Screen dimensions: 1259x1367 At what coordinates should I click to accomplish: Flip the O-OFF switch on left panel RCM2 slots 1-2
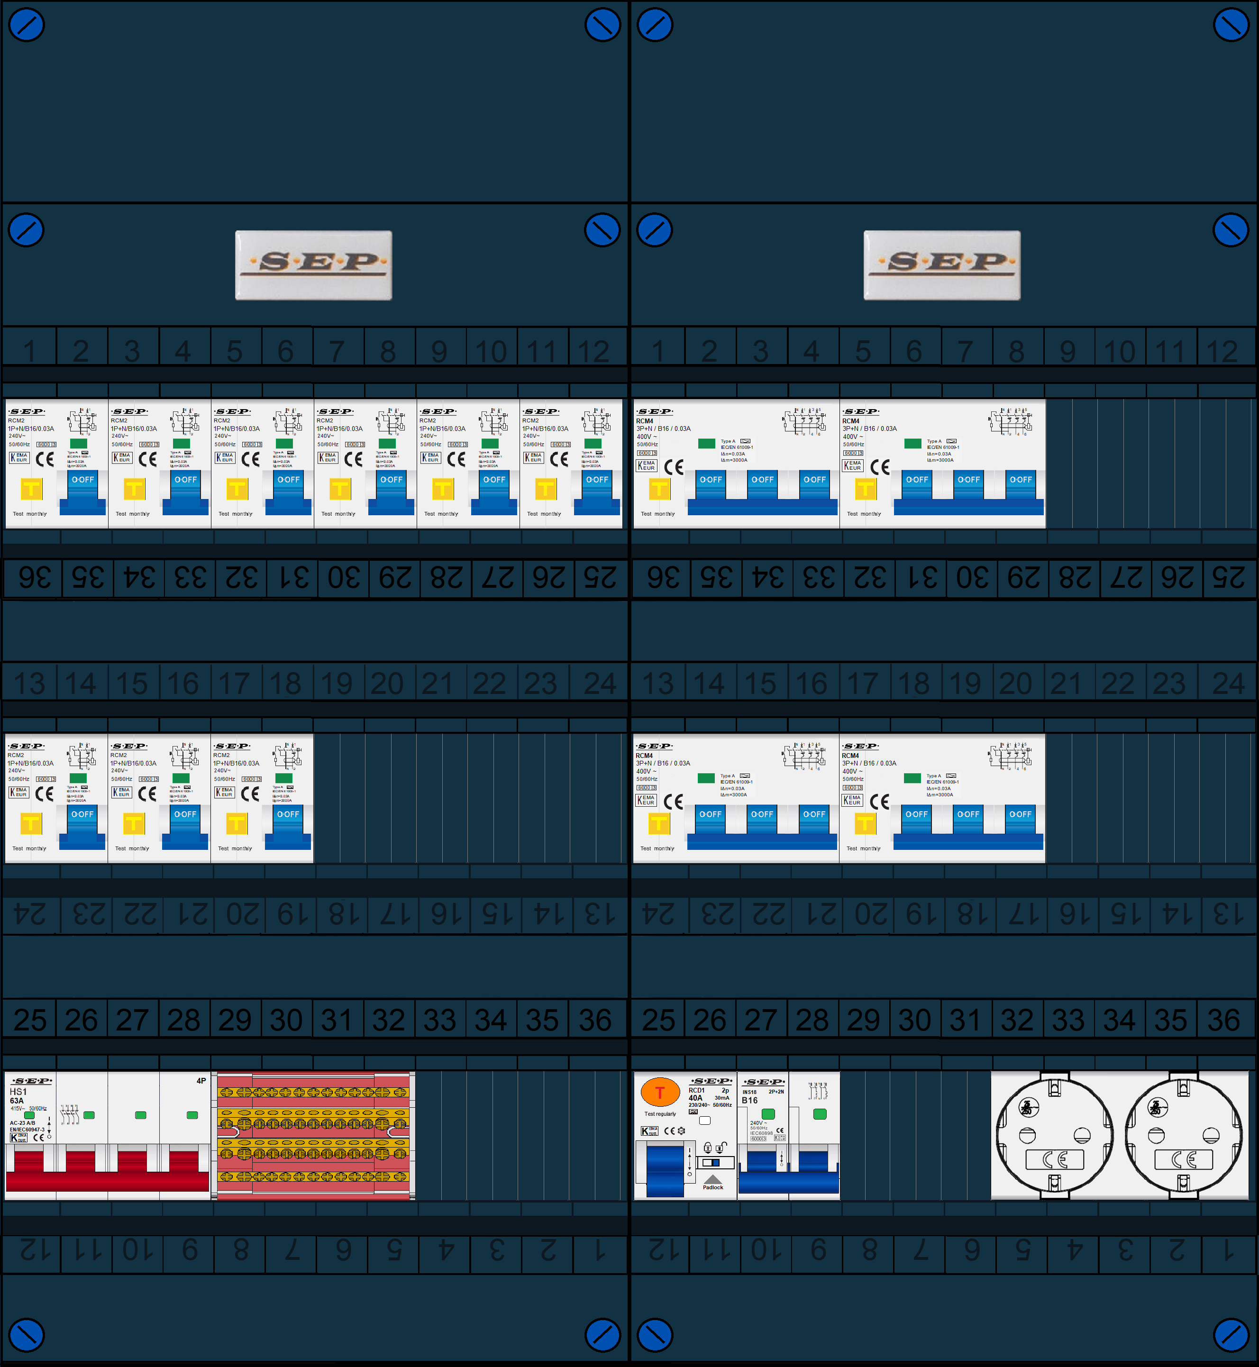pyautogui.click(x=82, y=492)
